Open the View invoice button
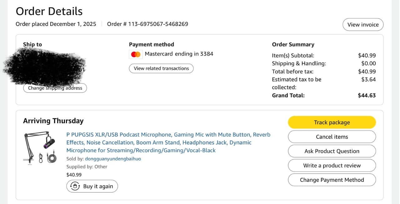This screenshot has width=400, height=204. pos(363,25)
